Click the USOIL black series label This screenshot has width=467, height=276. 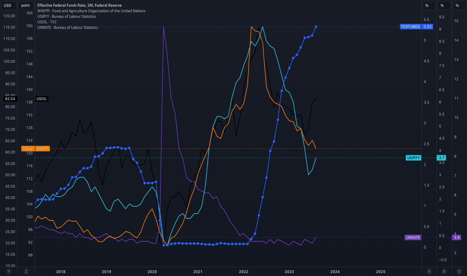pos(42,99)
